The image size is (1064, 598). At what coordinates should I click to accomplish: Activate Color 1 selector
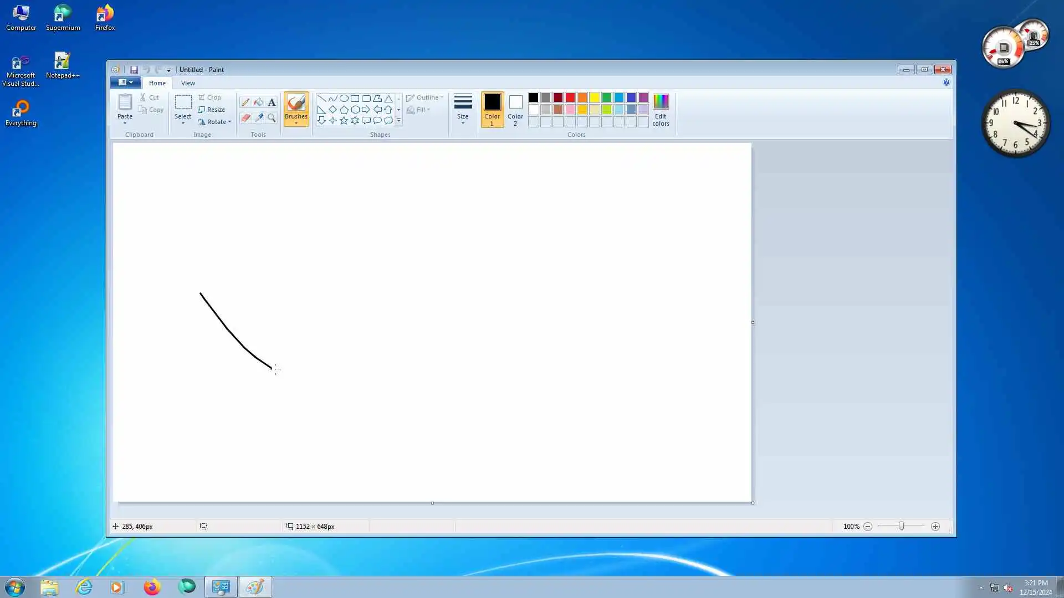pyautogui.click(x=492, y=110)
